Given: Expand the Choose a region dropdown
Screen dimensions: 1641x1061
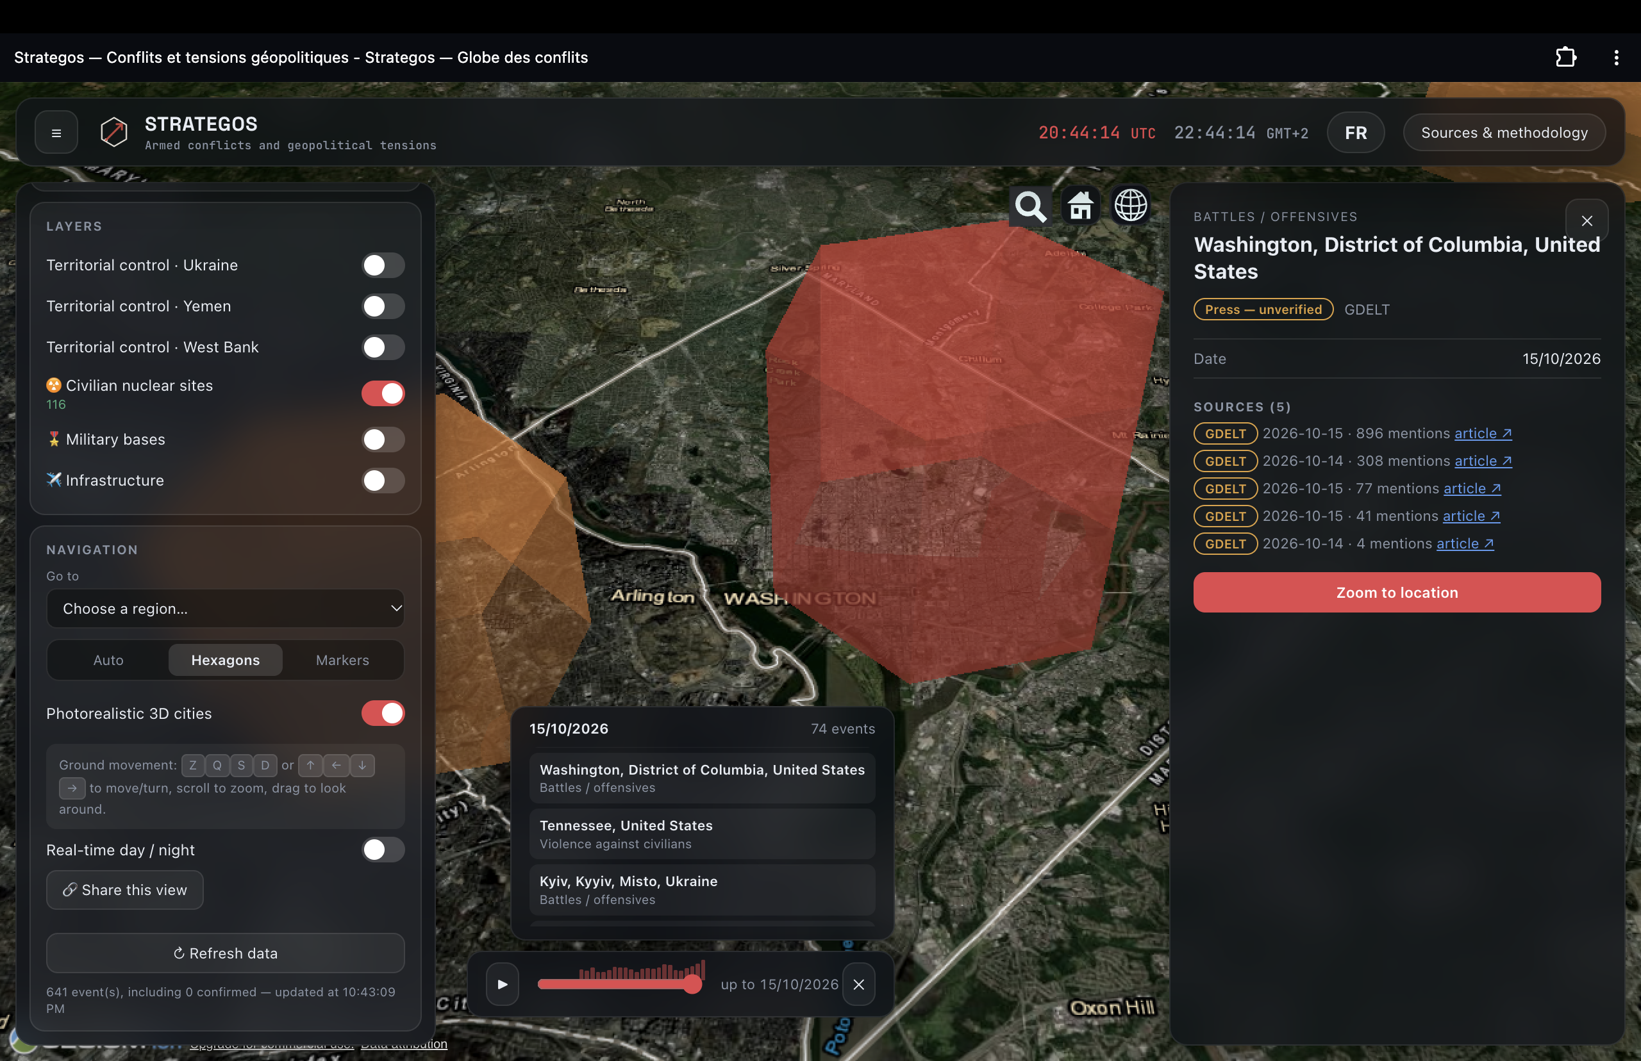Looking at the screenshot, I should [226, 609].
